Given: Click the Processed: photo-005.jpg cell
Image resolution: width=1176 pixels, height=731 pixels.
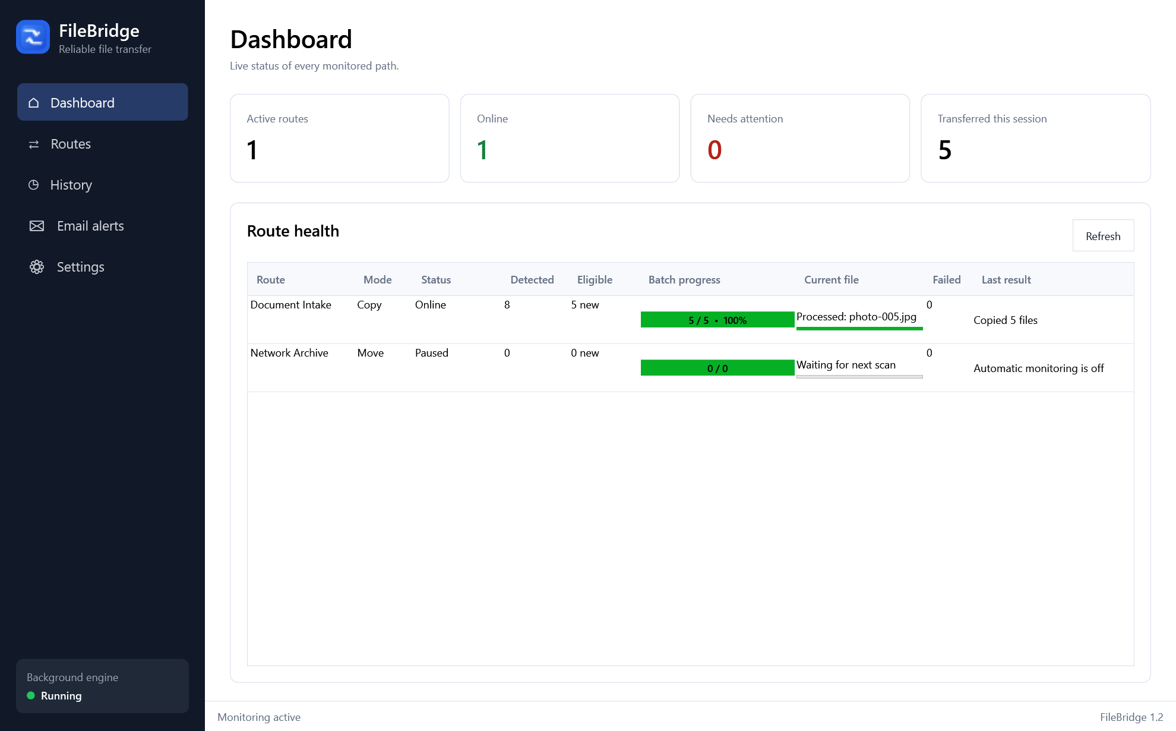Looking at the screenshot, I should pos(856,317).
